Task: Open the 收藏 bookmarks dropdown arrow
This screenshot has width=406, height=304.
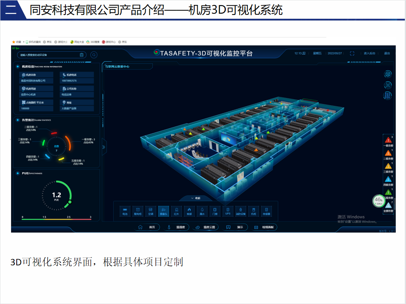Action: point(23,42)
